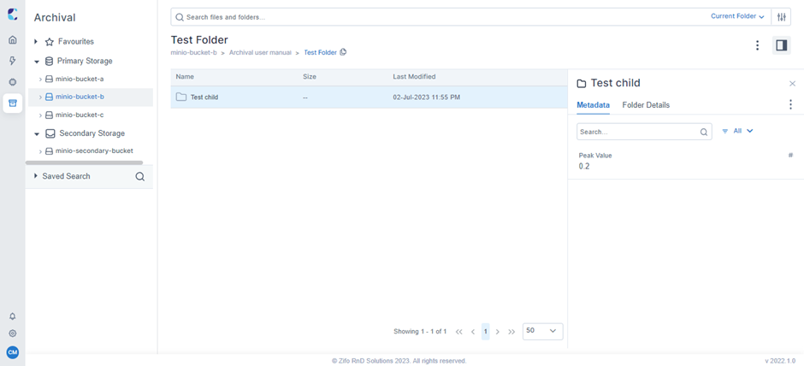804x366 pixels.
Task: Click the v 2022.1.0 version label
Action: [x=780, y=361]
